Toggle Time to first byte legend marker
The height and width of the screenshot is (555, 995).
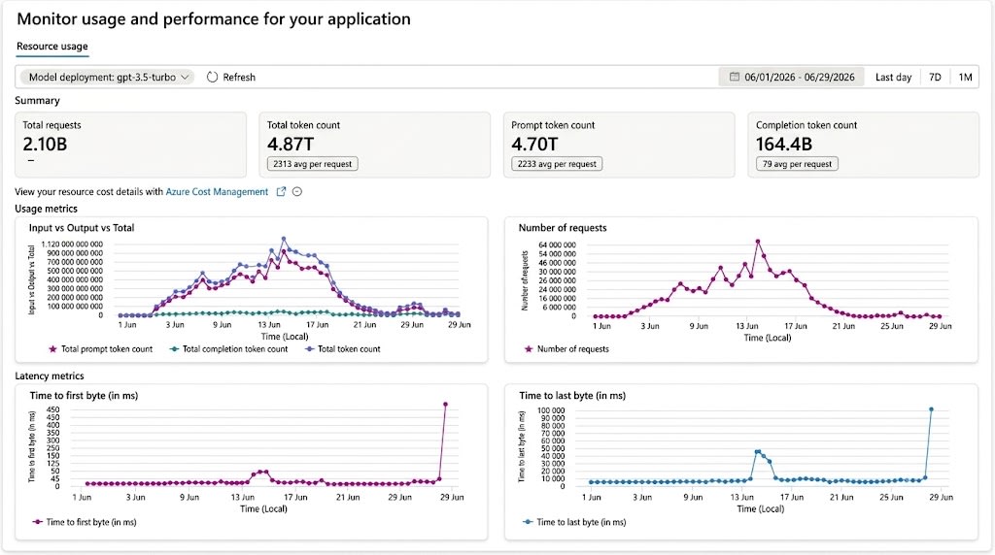38,522
